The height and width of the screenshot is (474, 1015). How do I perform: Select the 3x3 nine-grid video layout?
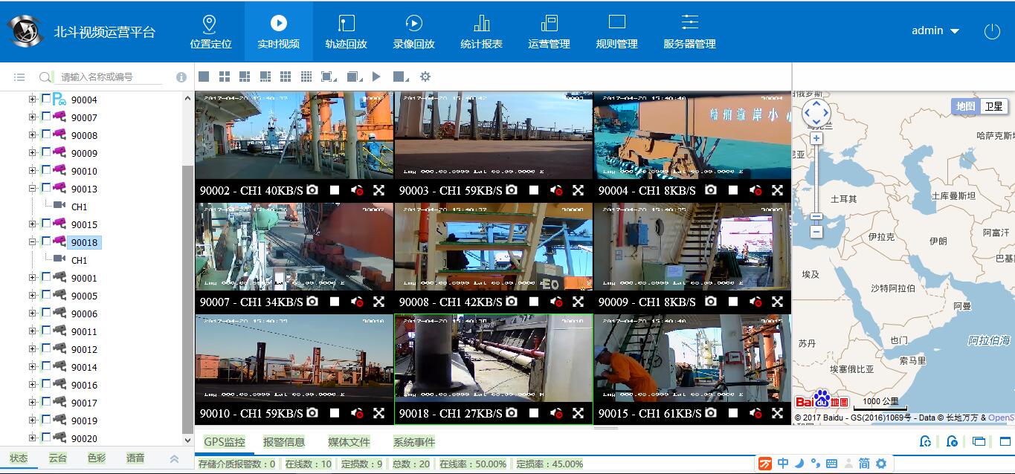[286, 77]
